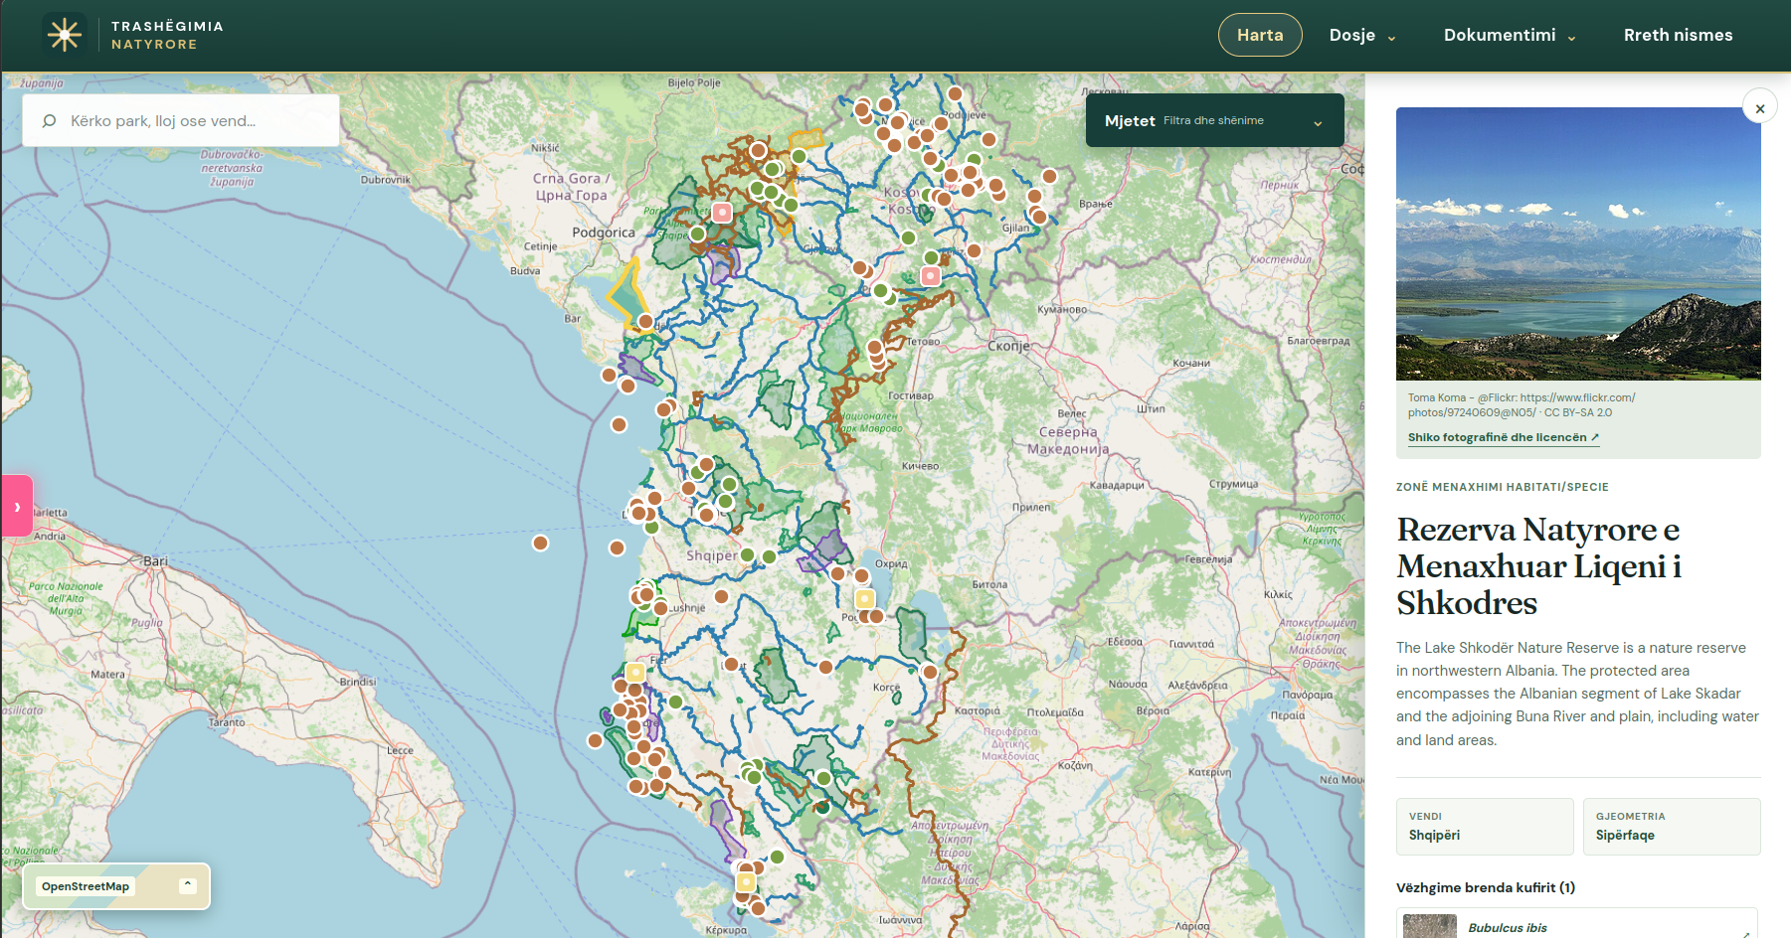Open the Dosje menu
Viewport: 1791px width, 938px height.
click(x=1362, y=35)
